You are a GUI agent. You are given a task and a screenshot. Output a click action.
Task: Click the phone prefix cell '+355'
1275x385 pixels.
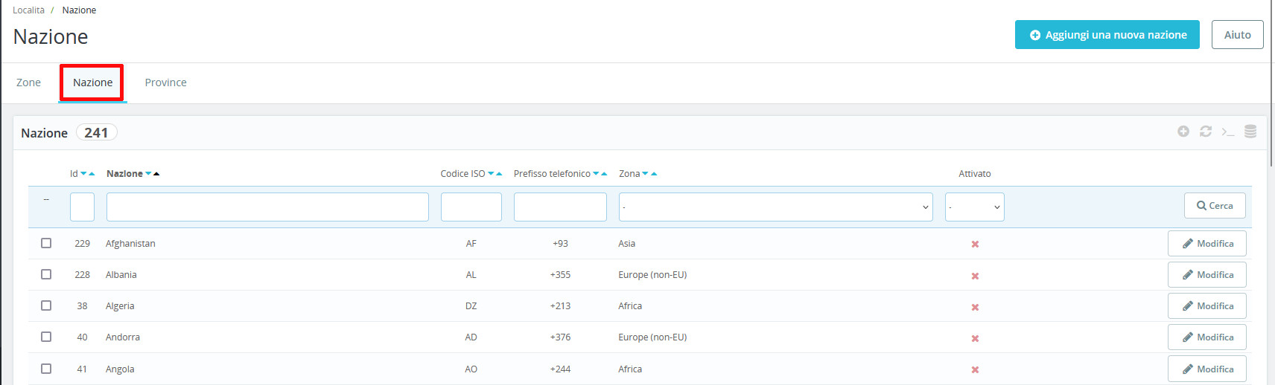[560, 275]
